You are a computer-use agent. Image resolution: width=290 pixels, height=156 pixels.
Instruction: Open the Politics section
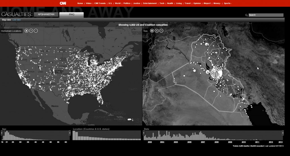(x=127, y=3)
